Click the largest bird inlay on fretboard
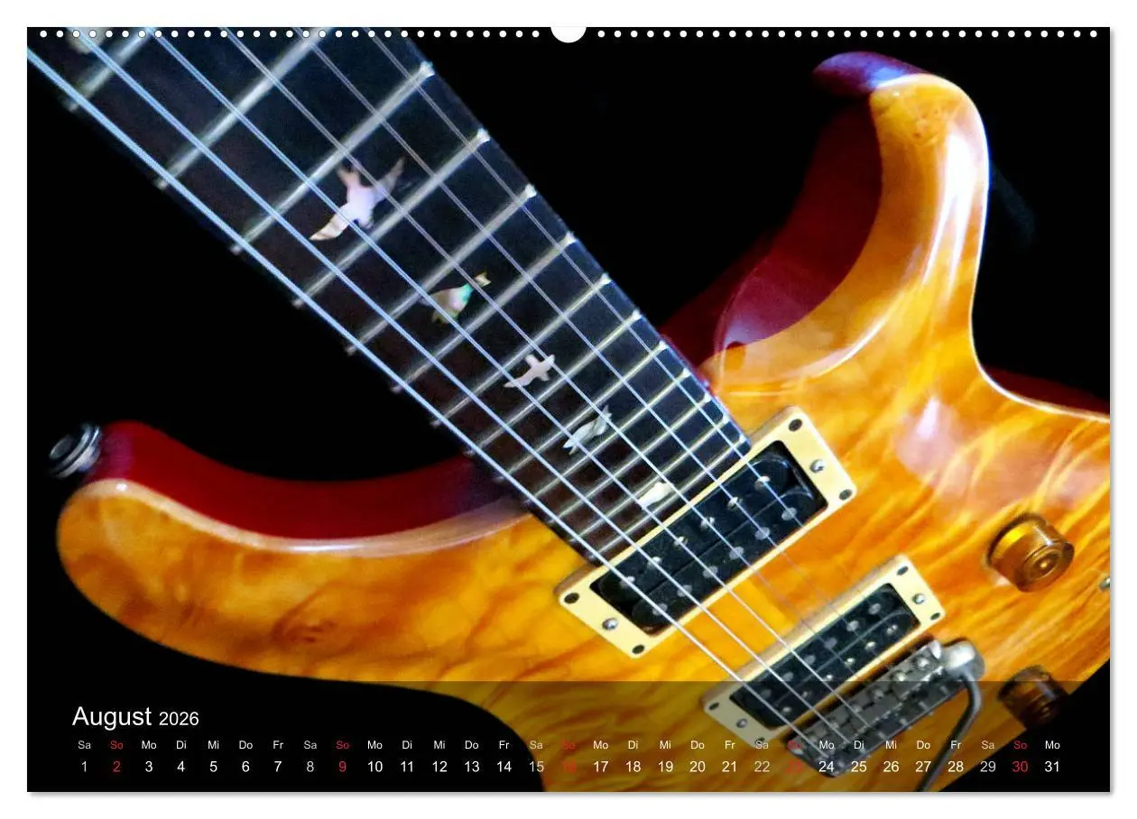The height and width of the screenshot is (819, 1137). pos(356,200)
